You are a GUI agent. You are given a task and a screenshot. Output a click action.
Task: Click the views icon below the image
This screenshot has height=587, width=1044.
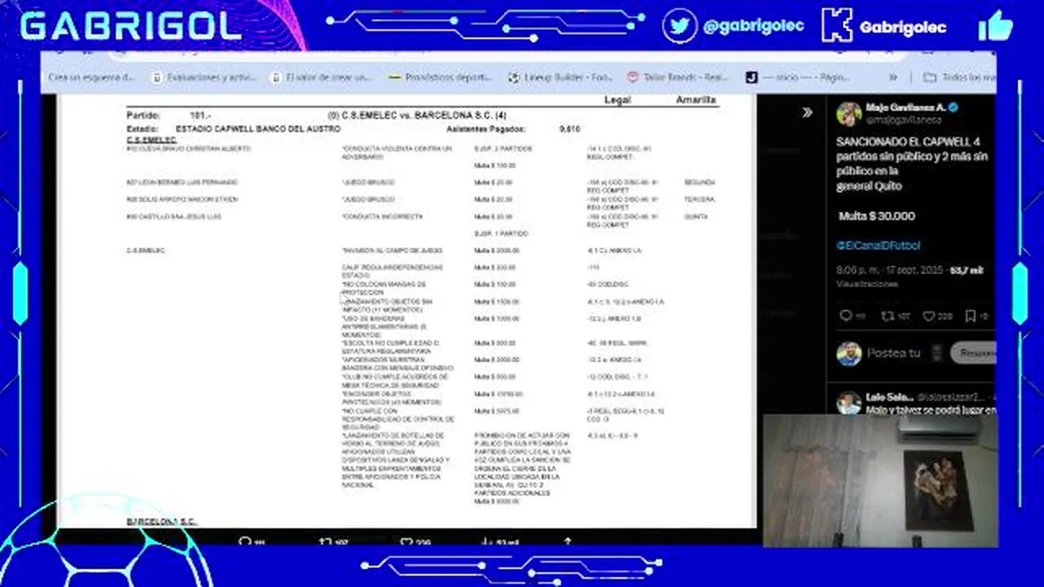(x=486, y=541)
